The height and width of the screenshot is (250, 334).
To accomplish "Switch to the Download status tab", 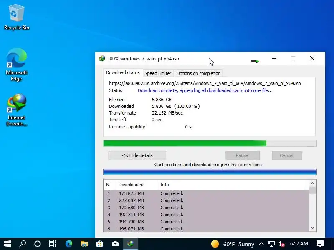I will click(123, 72).
